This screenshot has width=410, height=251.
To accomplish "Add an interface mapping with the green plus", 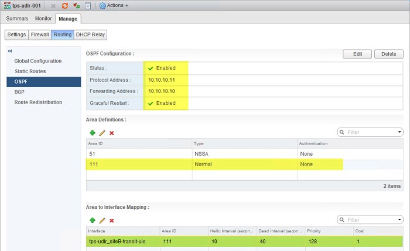I will (93, 220).
